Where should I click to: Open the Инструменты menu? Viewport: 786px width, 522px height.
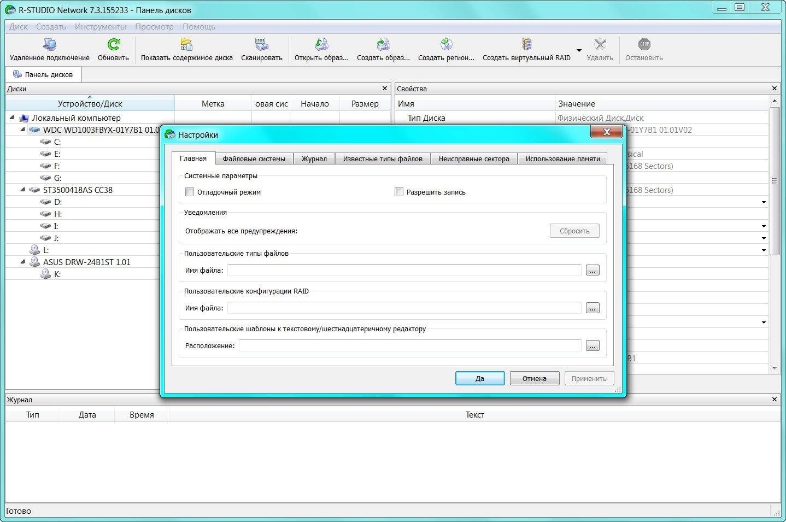tap(100, 27)
